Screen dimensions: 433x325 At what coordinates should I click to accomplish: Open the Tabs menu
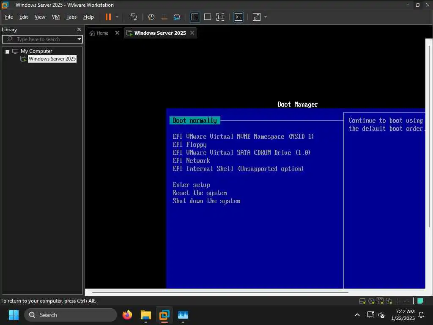coord(71,17)
